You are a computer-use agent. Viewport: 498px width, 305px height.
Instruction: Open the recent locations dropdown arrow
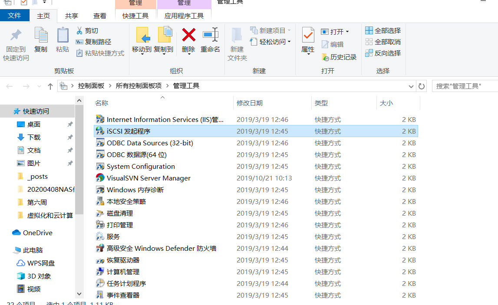(x=39, y=86)
